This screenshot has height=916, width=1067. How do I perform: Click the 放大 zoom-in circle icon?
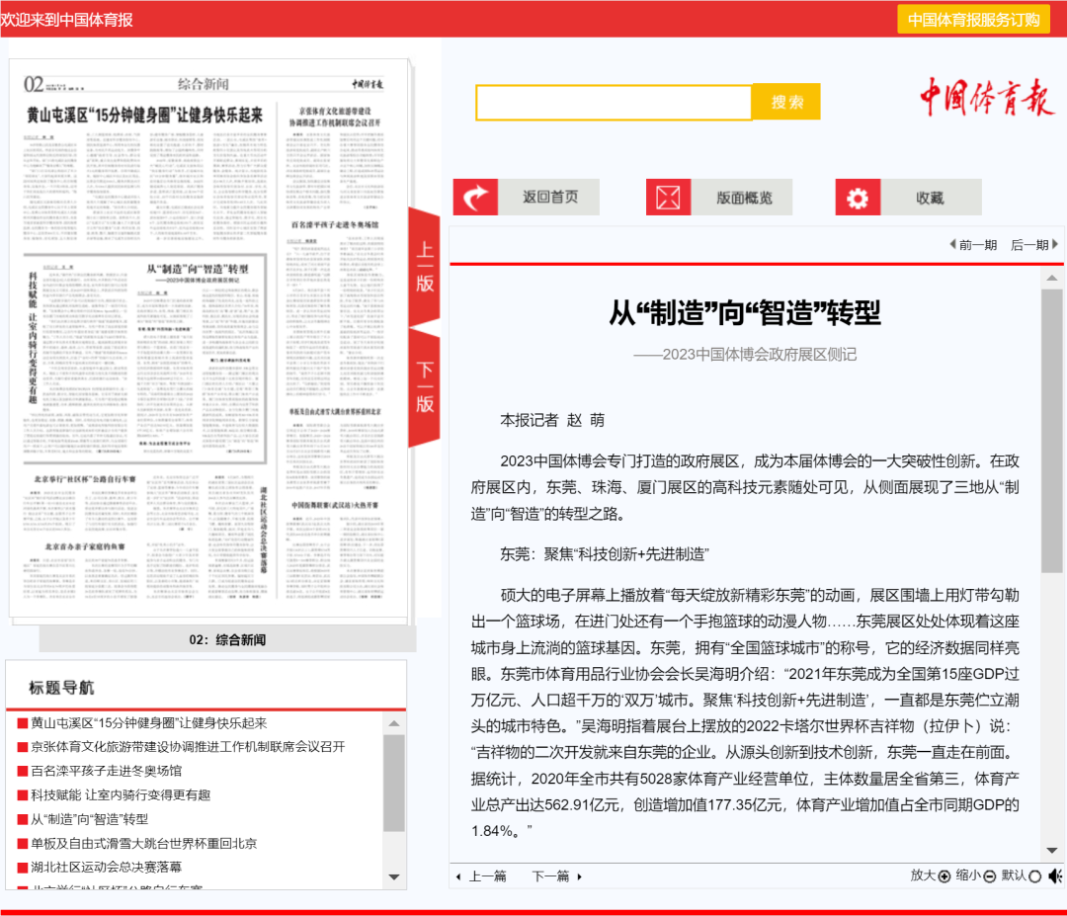point(944,876)
